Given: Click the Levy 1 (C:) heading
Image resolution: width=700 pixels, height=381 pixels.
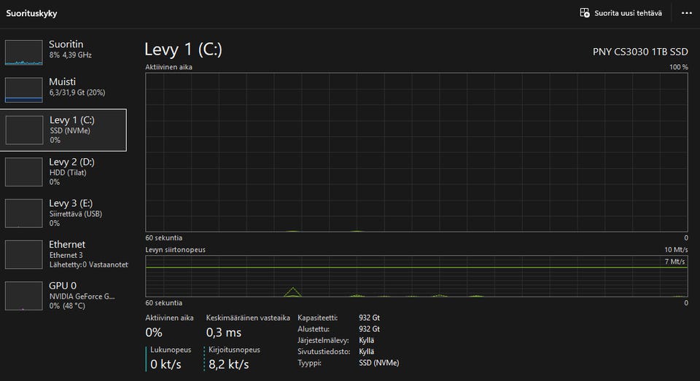Looking at the screenshot, I should click(183, 50).
